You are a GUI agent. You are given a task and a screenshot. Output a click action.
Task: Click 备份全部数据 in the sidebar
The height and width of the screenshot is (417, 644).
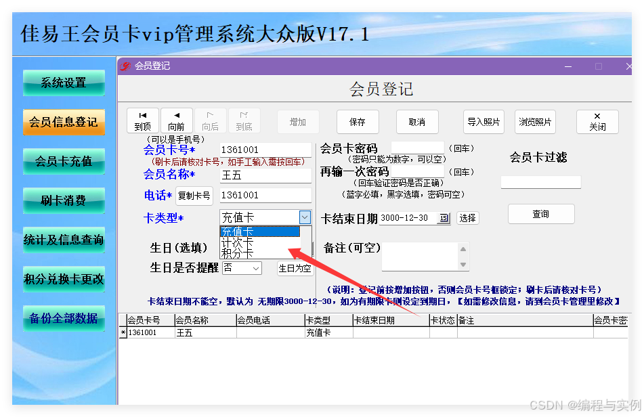(x=64, y=318)
